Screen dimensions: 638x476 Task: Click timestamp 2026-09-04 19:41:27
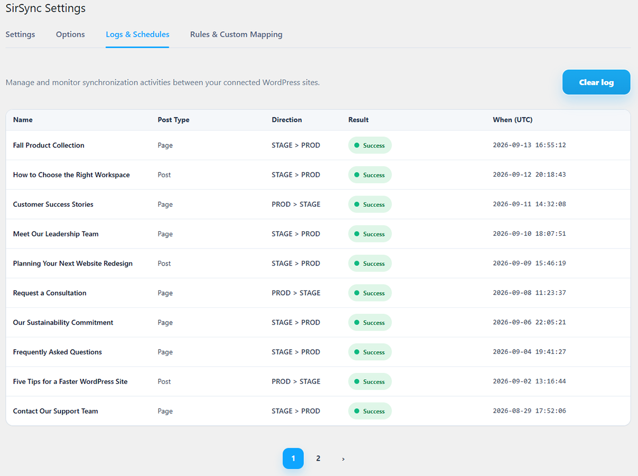529,353
